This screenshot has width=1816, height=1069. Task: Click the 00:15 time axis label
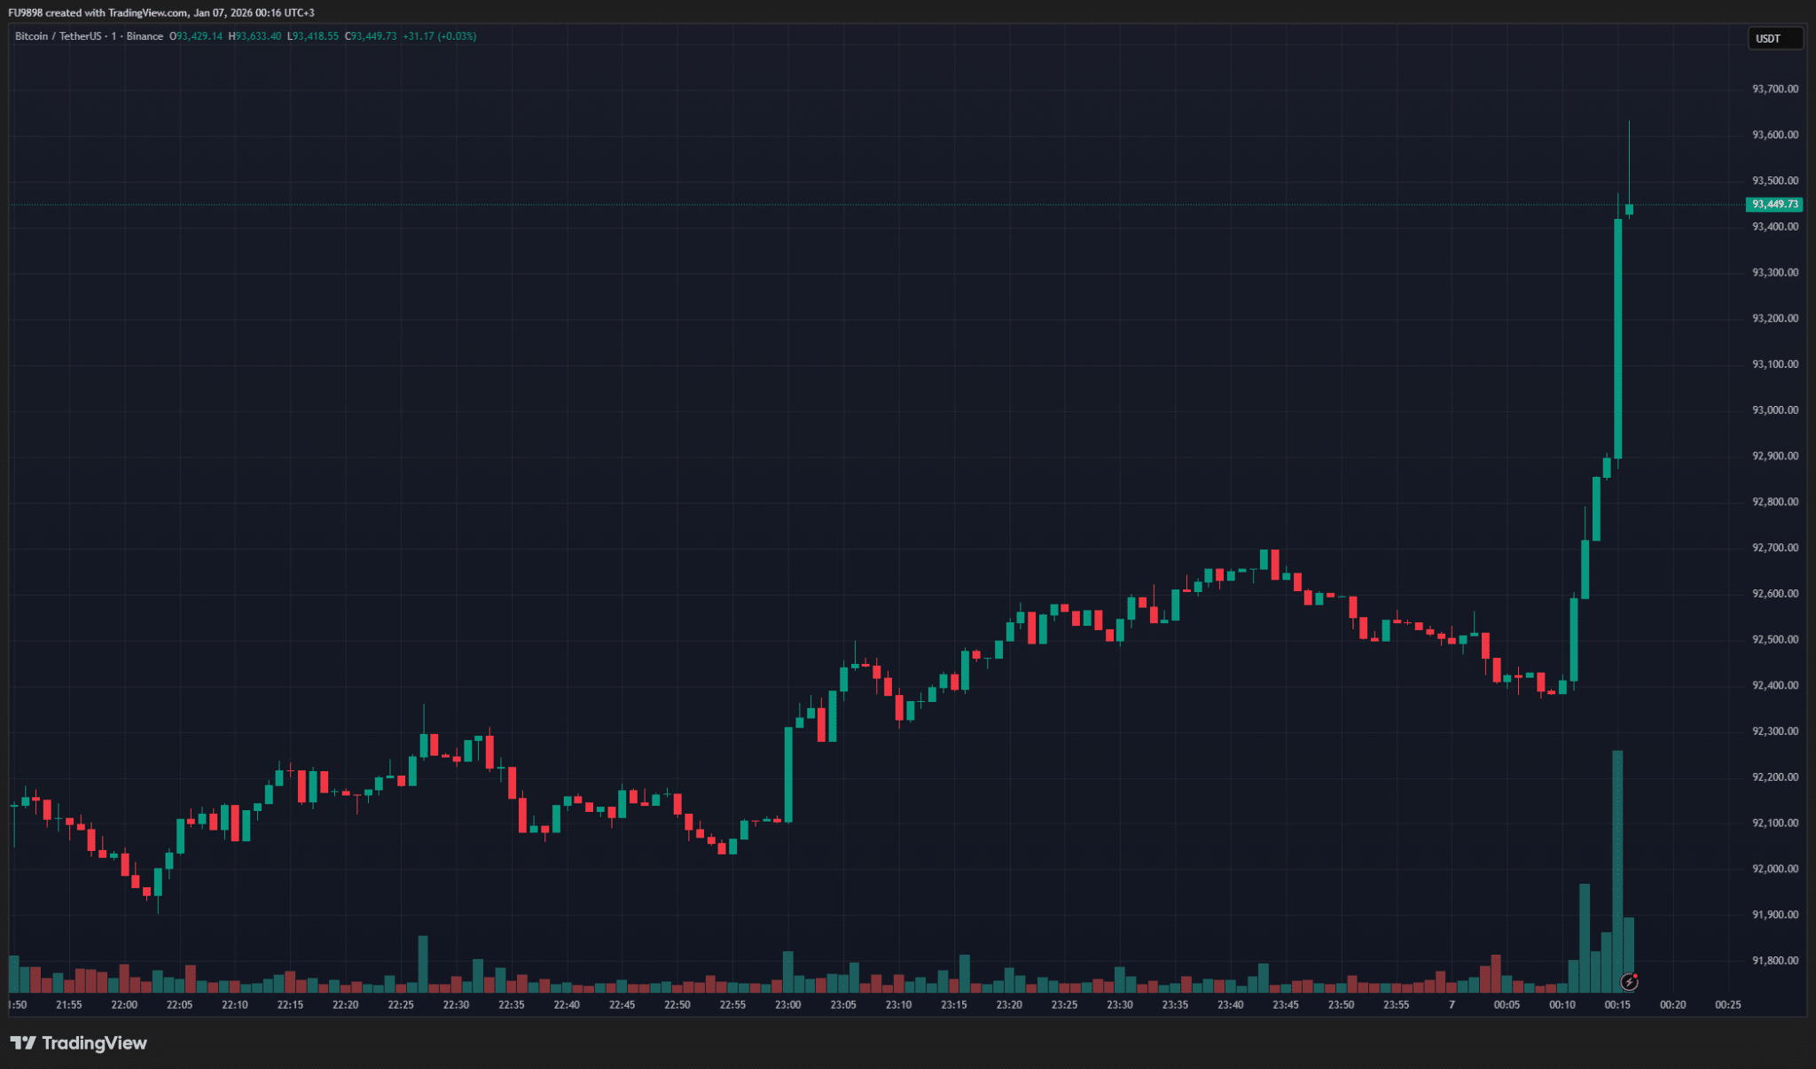coord(1617,1004)
